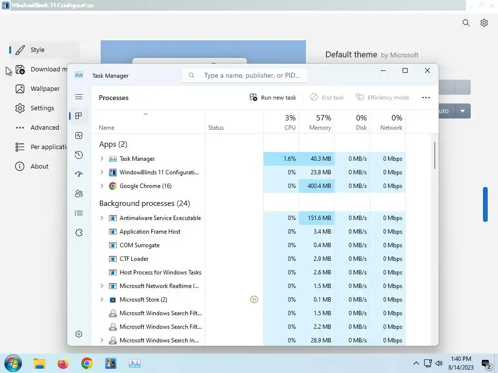The width and height of the screenshot is (498, 373).
Task: Open Performance page in Task Manager sidebar
Action: [x=79, y=136]
